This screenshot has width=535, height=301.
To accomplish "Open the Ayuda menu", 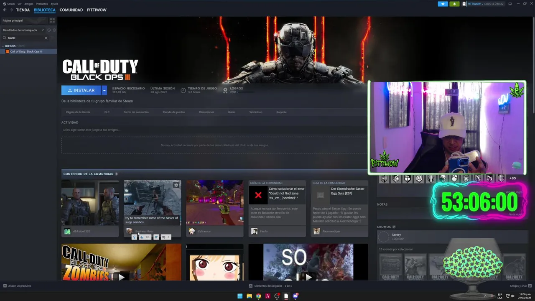I will pyautogui.click(x=54, y=4).
